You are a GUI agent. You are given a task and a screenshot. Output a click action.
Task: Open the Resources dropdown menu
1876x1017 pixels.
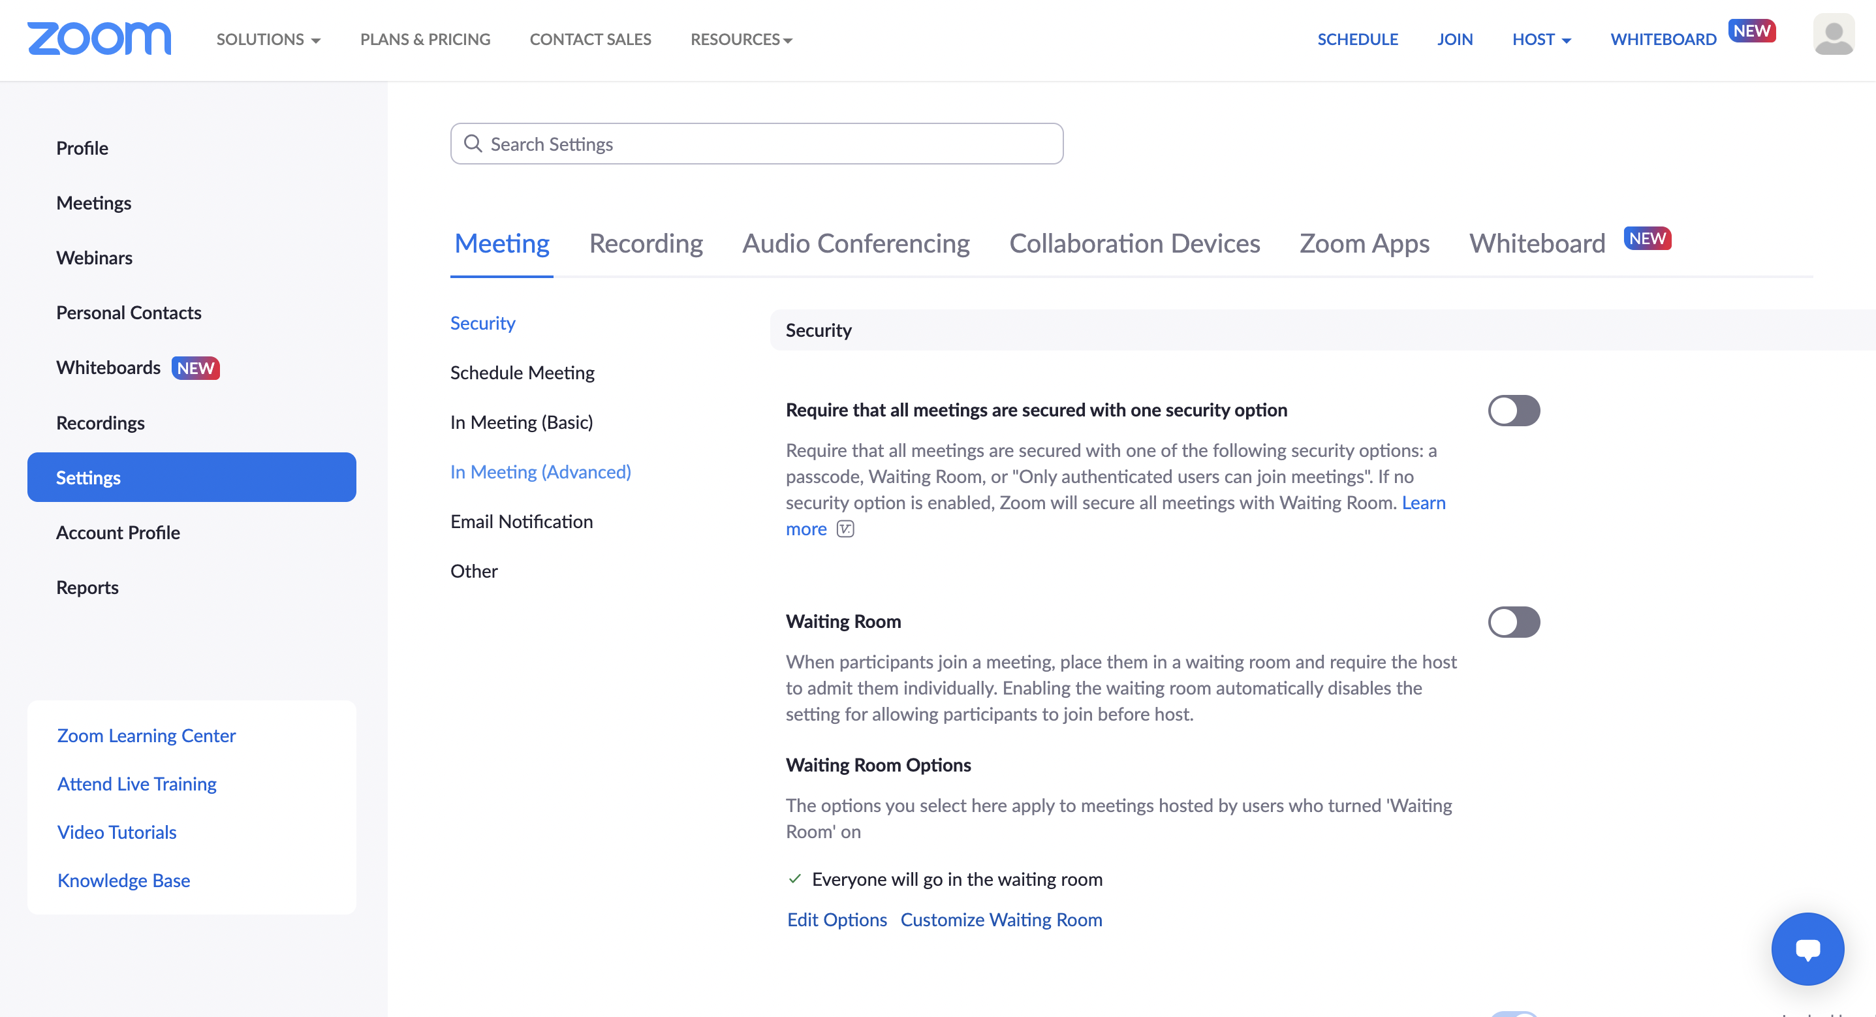point(742,39)
